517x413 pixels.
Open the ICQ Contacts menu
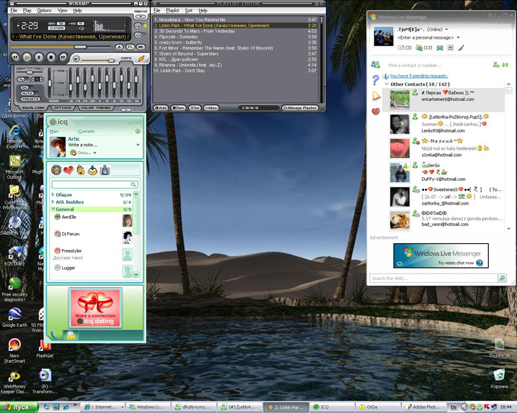[87, 131]
